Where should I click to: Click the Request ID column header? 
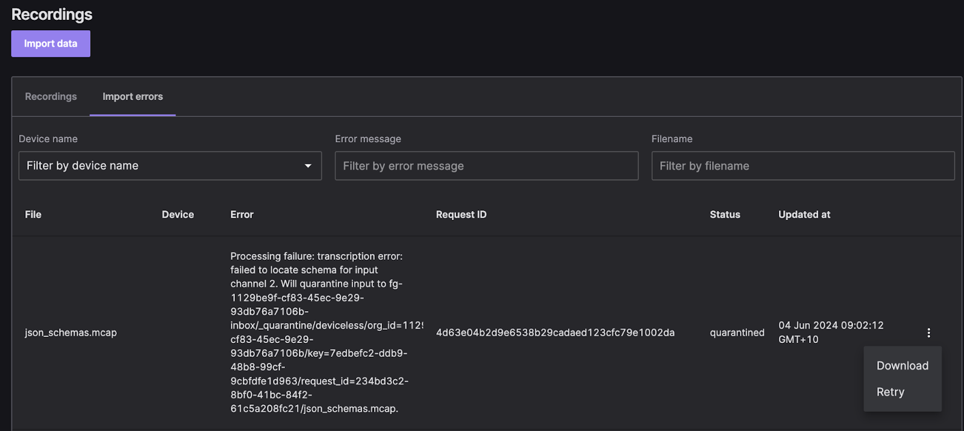[461, 215]
